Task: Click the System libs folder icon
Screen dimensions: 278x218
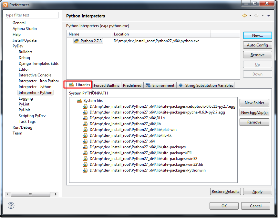Action: [x=79, y=101]
